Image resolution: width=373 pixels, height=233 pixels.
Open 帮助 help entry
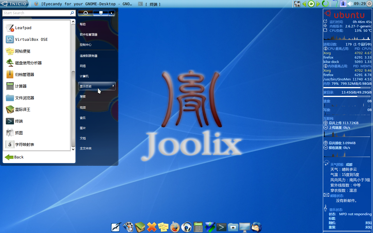(97, 24)
